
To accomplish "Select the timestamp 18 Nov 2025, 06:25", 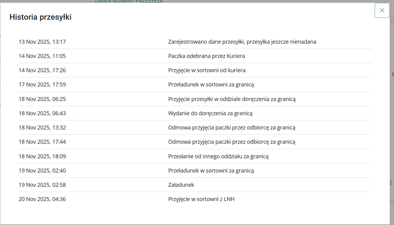I will tap(42, 99).
